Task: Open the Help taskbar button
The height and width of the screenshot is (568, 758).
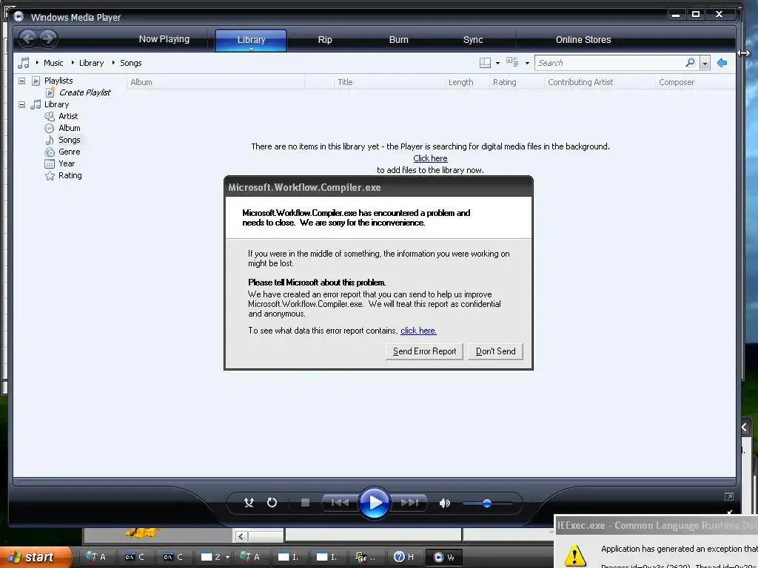Action: click(x=404, y=557)
